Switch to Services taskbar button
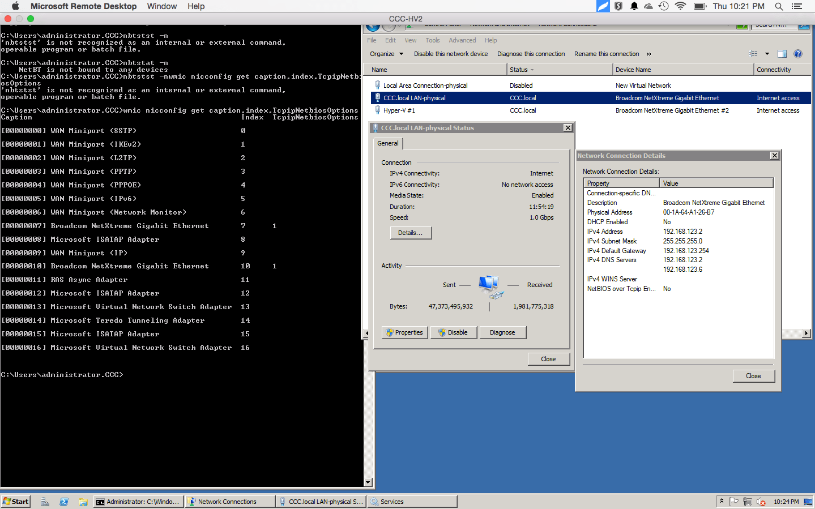This screenshot has width=815, height=509. pos(412,502)
